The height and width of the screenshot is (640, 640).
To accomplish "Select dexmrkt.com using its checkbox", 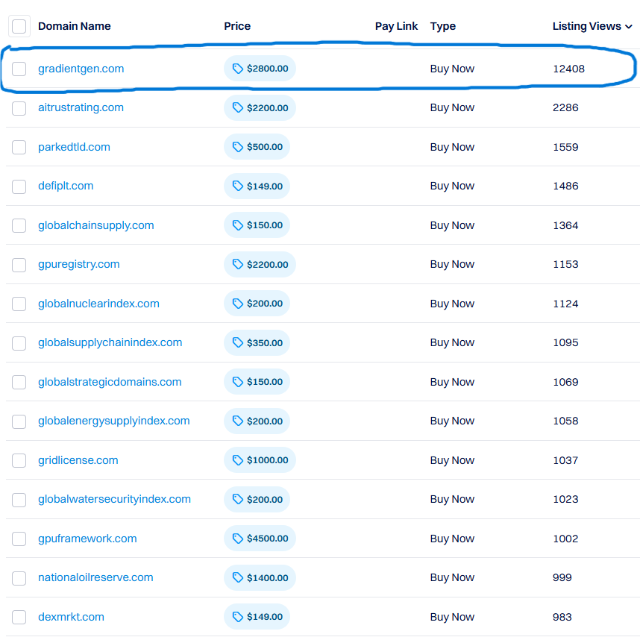I will 19,617.
